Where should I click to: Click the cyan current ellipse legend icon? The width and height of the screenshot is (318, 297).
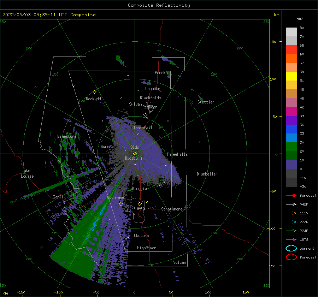coord(291,248)
